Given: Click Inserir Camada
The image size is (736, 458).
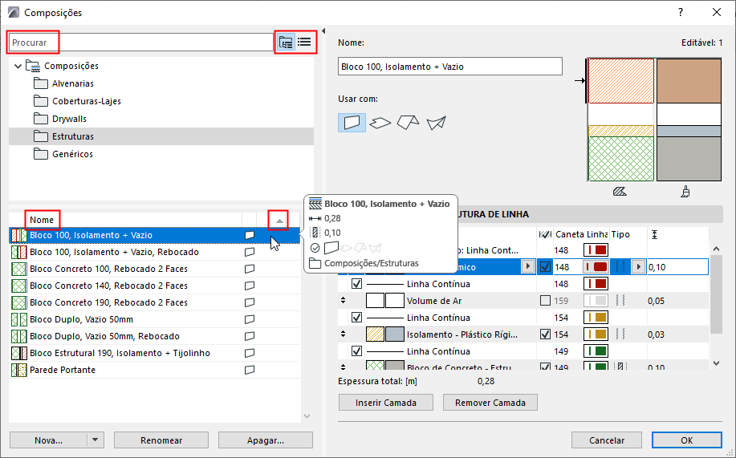Looking at the screenshot, I should (x=386, y=403).
